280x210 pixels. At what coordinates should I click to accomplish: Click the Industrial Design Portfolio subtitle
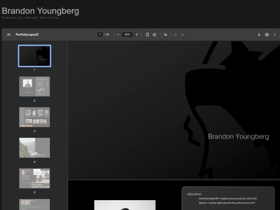tap(30, 18)
